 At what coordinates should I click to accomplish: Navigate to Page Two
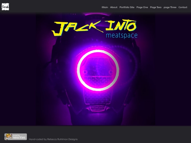coord(156,7)
